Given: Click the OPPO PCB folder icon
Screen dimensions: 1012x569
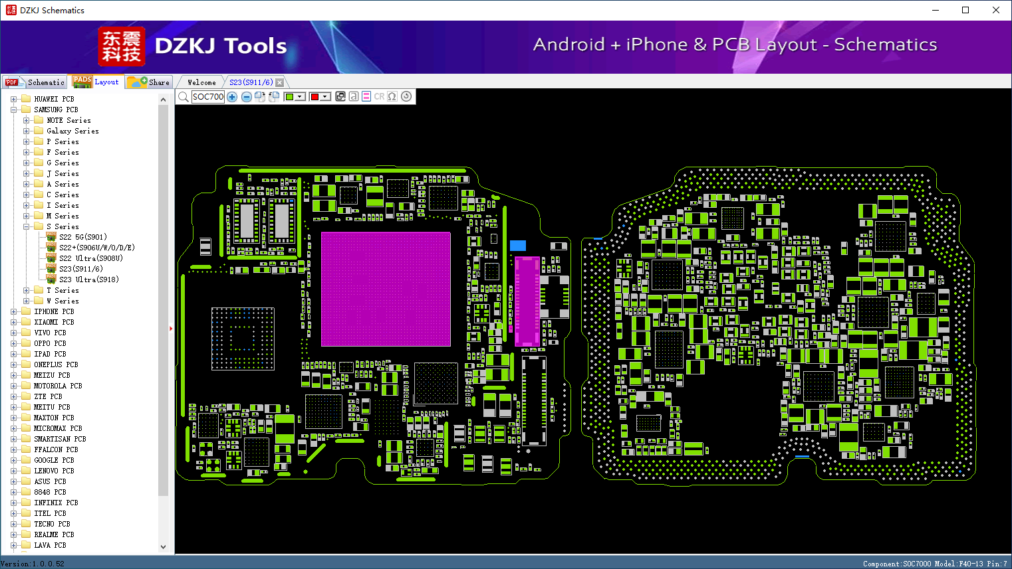Looking at the screenshot, I should pyautogui.click(x=26, y=343).
